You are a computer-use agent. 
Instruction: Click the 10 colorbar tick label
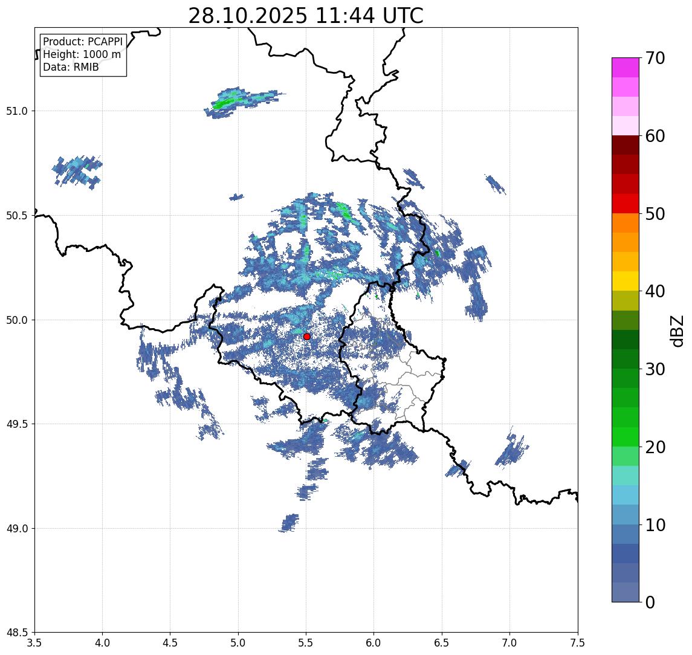(655, 525)
